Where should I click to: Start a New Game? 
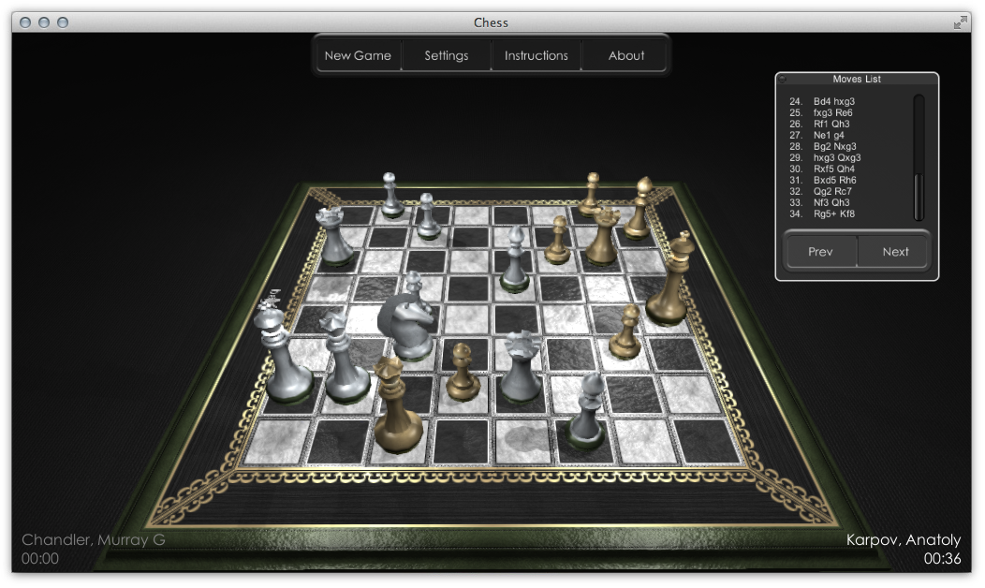click(x=358, y=55)
